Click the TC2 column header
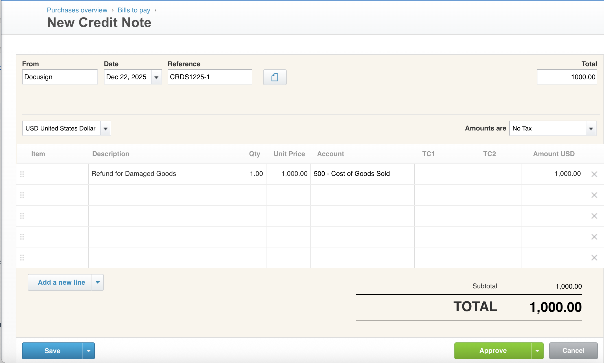The width and height of the screenshot is (604, 363). click(489, 154)
